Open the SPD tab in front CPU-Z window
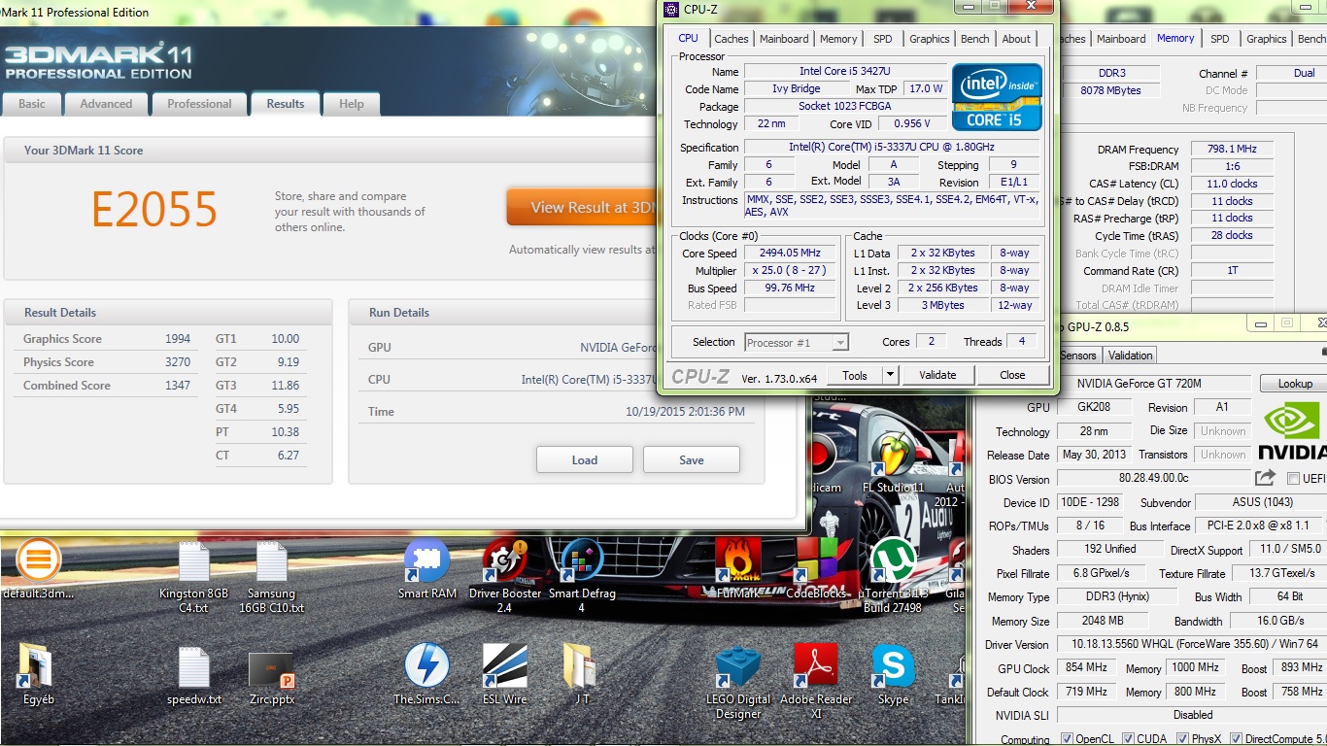The height and width of the screenshot is (746, 1327). tap(882, 39)
